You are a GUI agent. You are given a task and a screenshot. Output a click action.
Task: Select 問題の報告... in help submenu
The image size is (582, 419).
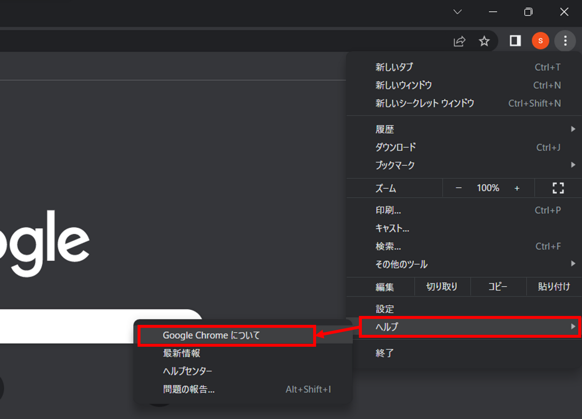coord(243,389)
